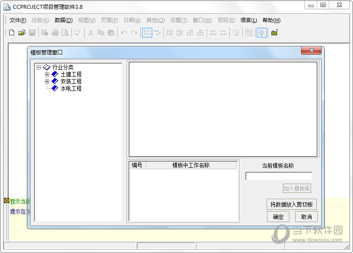Open the 任务(K) menu
This screenshot has height=253, width=353.
pyautogui.click(x=40, y=20)
